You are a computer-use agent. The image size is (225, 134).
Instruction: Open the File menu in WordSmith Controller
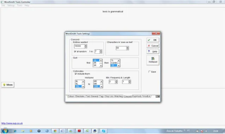tap(3, 5)
